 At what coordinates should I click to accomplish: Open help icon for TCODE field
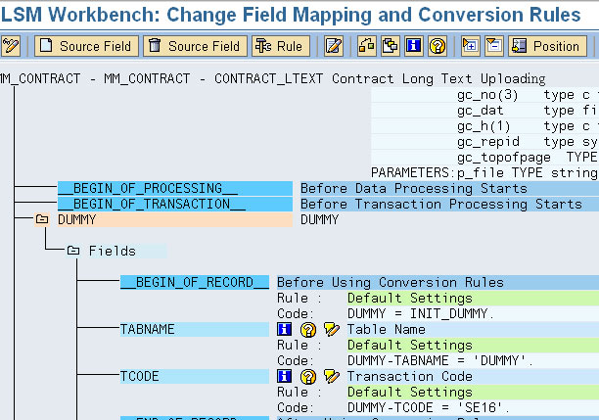[308, 377]
